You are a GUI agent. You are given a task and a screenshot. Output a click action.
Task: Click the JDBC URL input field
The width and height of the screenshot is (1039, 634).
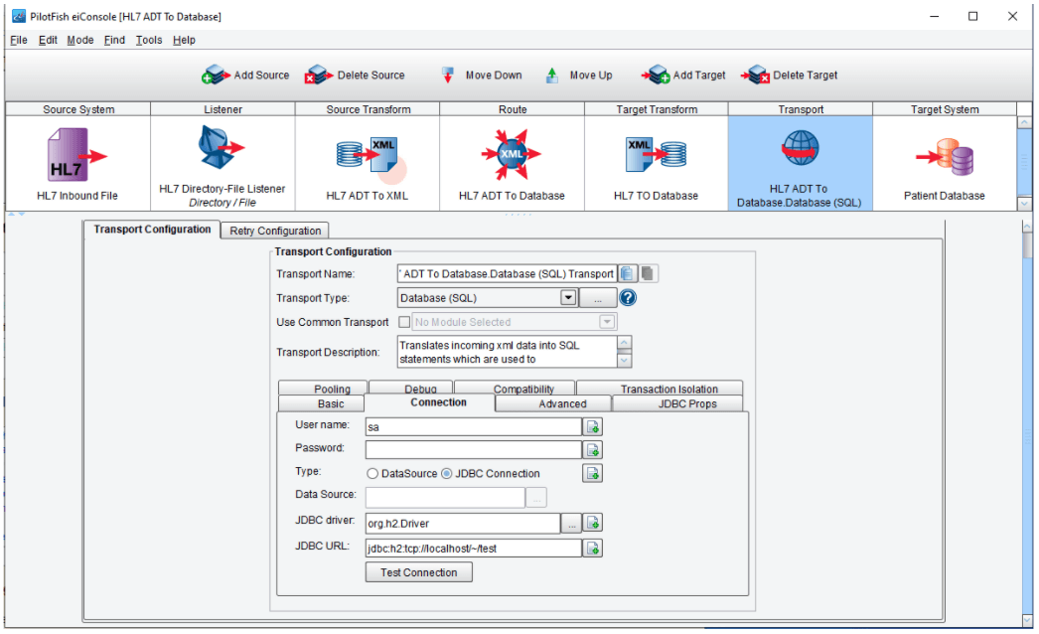[x=473, y=549]
